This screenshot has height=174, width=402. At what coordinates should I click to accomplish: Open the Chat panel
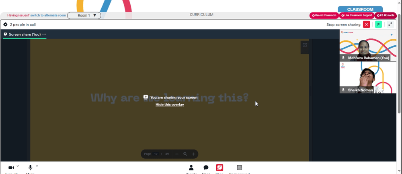206,168
